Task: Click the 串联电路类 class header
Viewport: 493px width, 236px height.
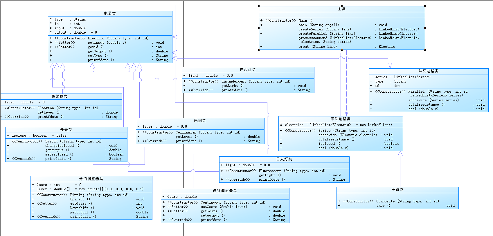Action: tap(340, 119)
